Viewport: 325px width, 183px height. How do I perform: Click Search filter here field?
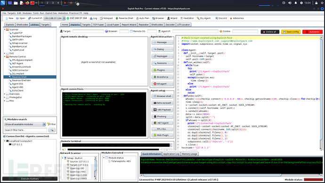(26, 130)
